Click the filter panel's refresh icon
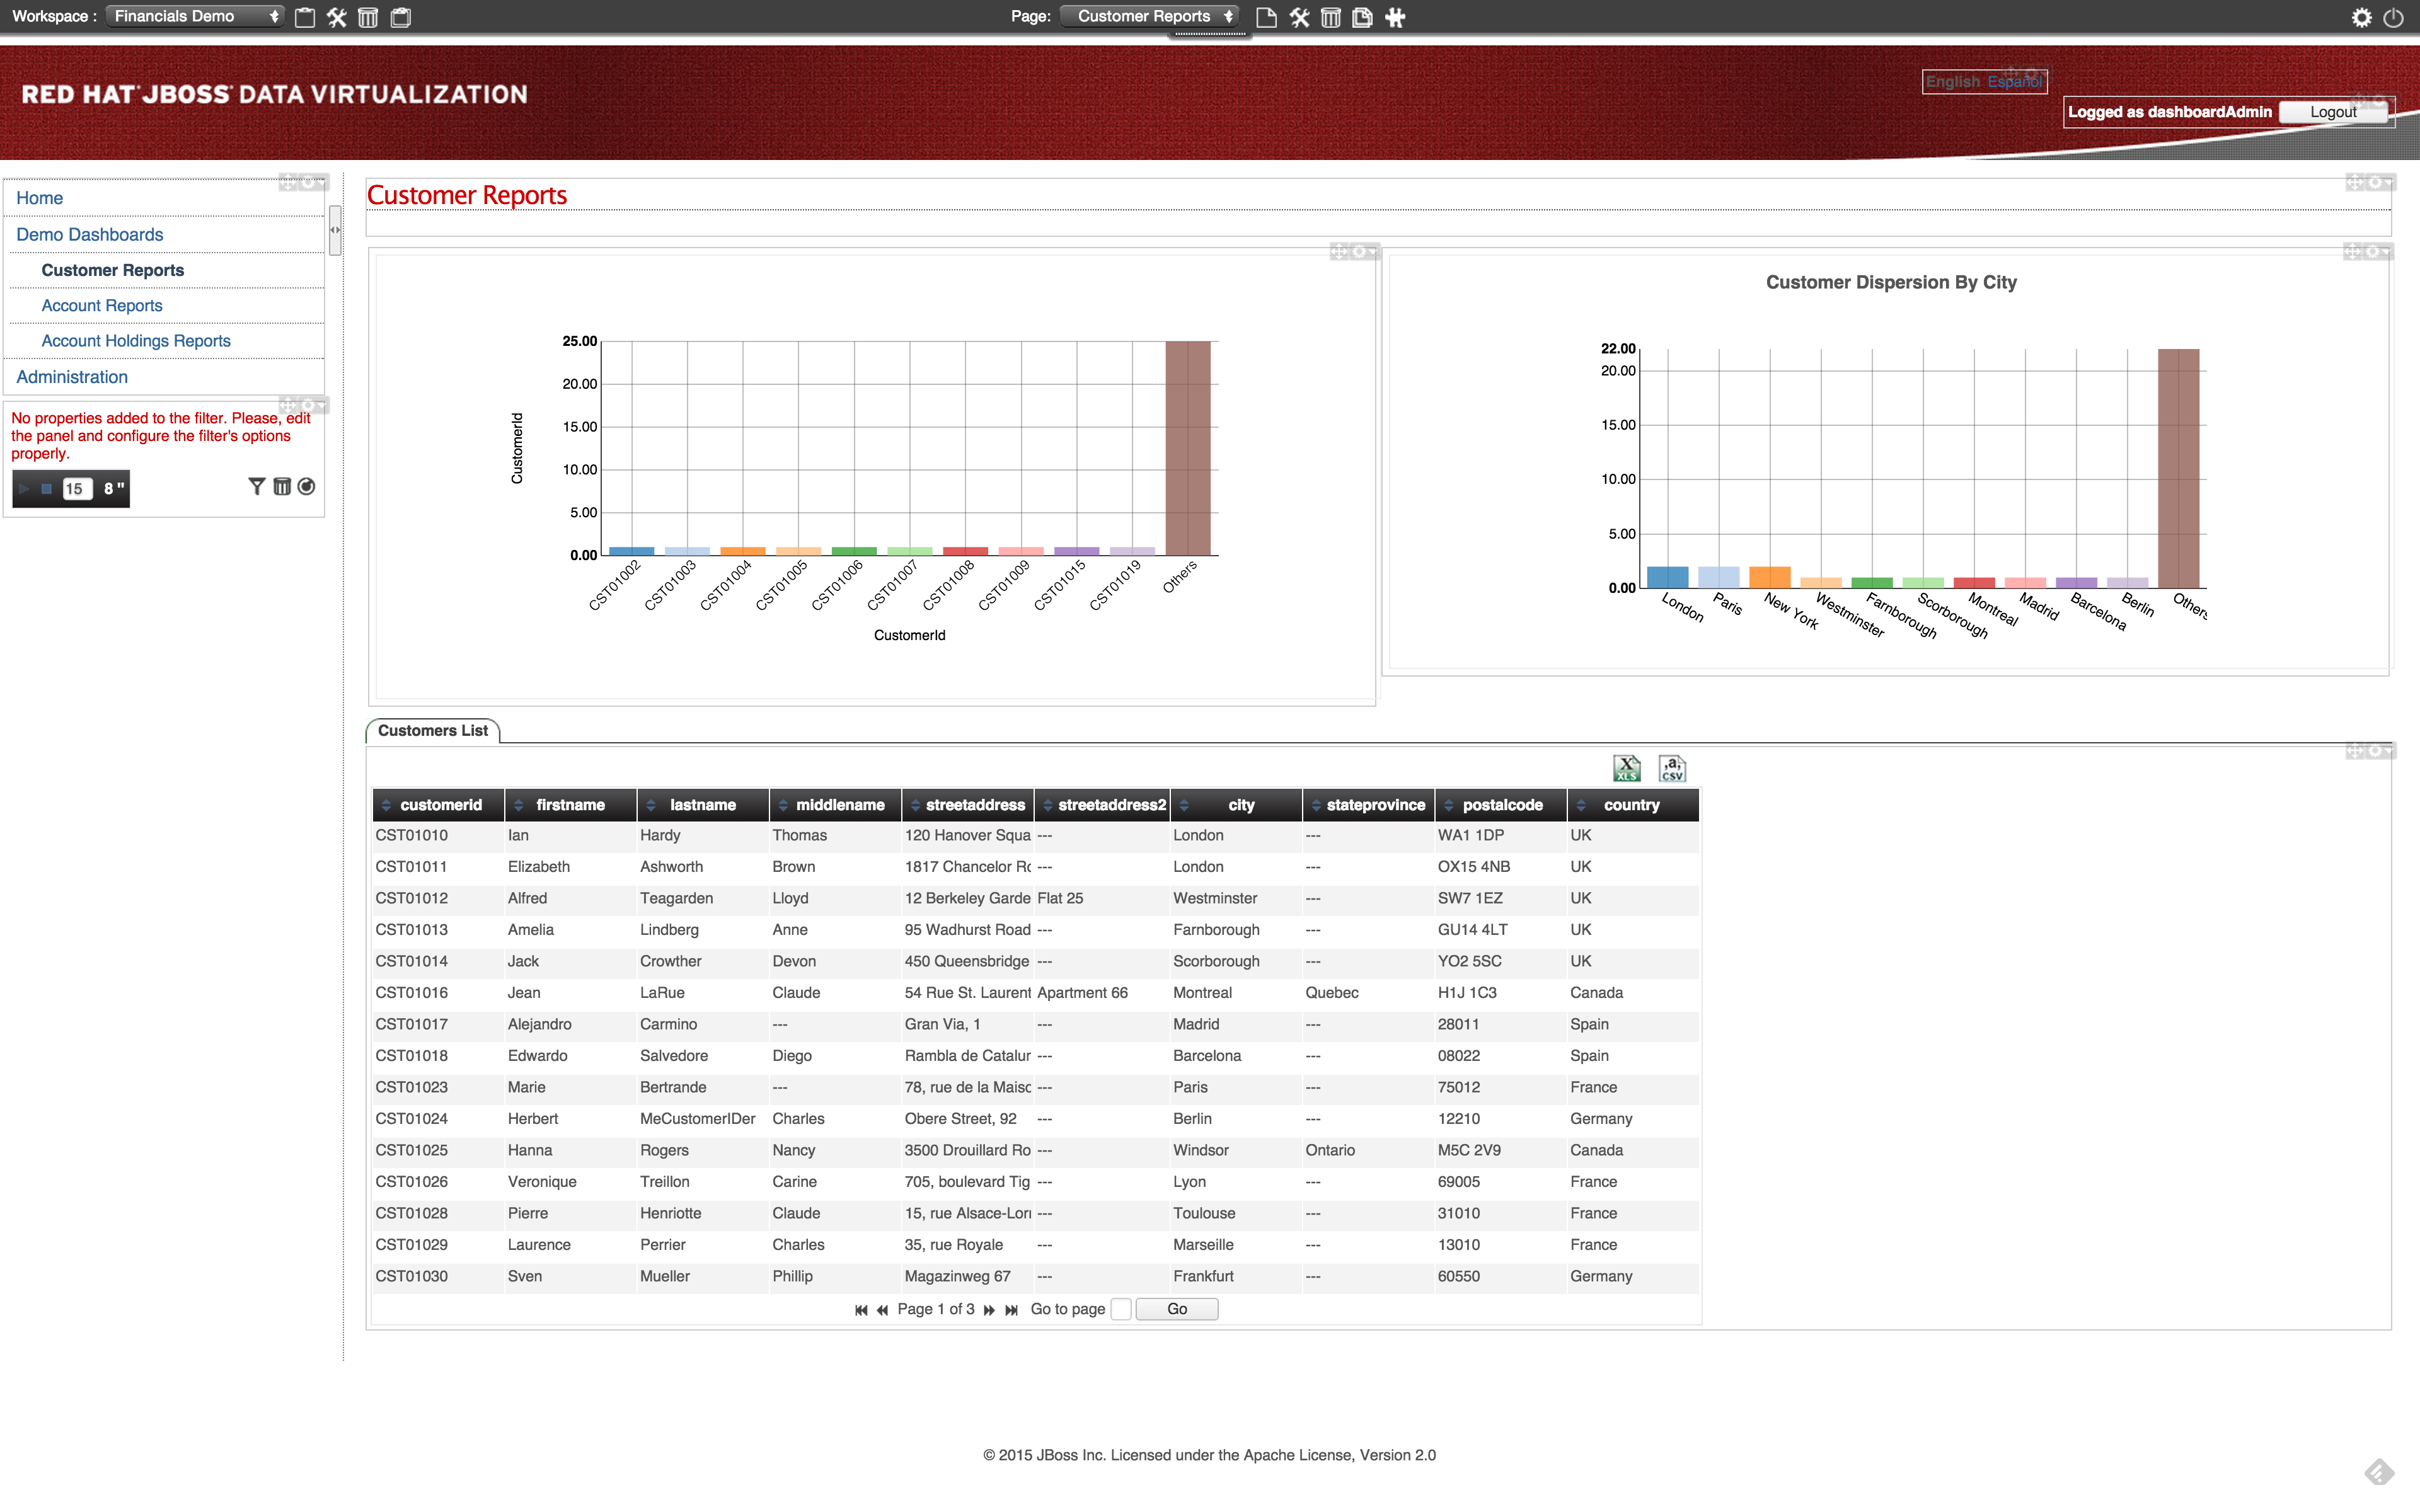 (x=307, y=487)
